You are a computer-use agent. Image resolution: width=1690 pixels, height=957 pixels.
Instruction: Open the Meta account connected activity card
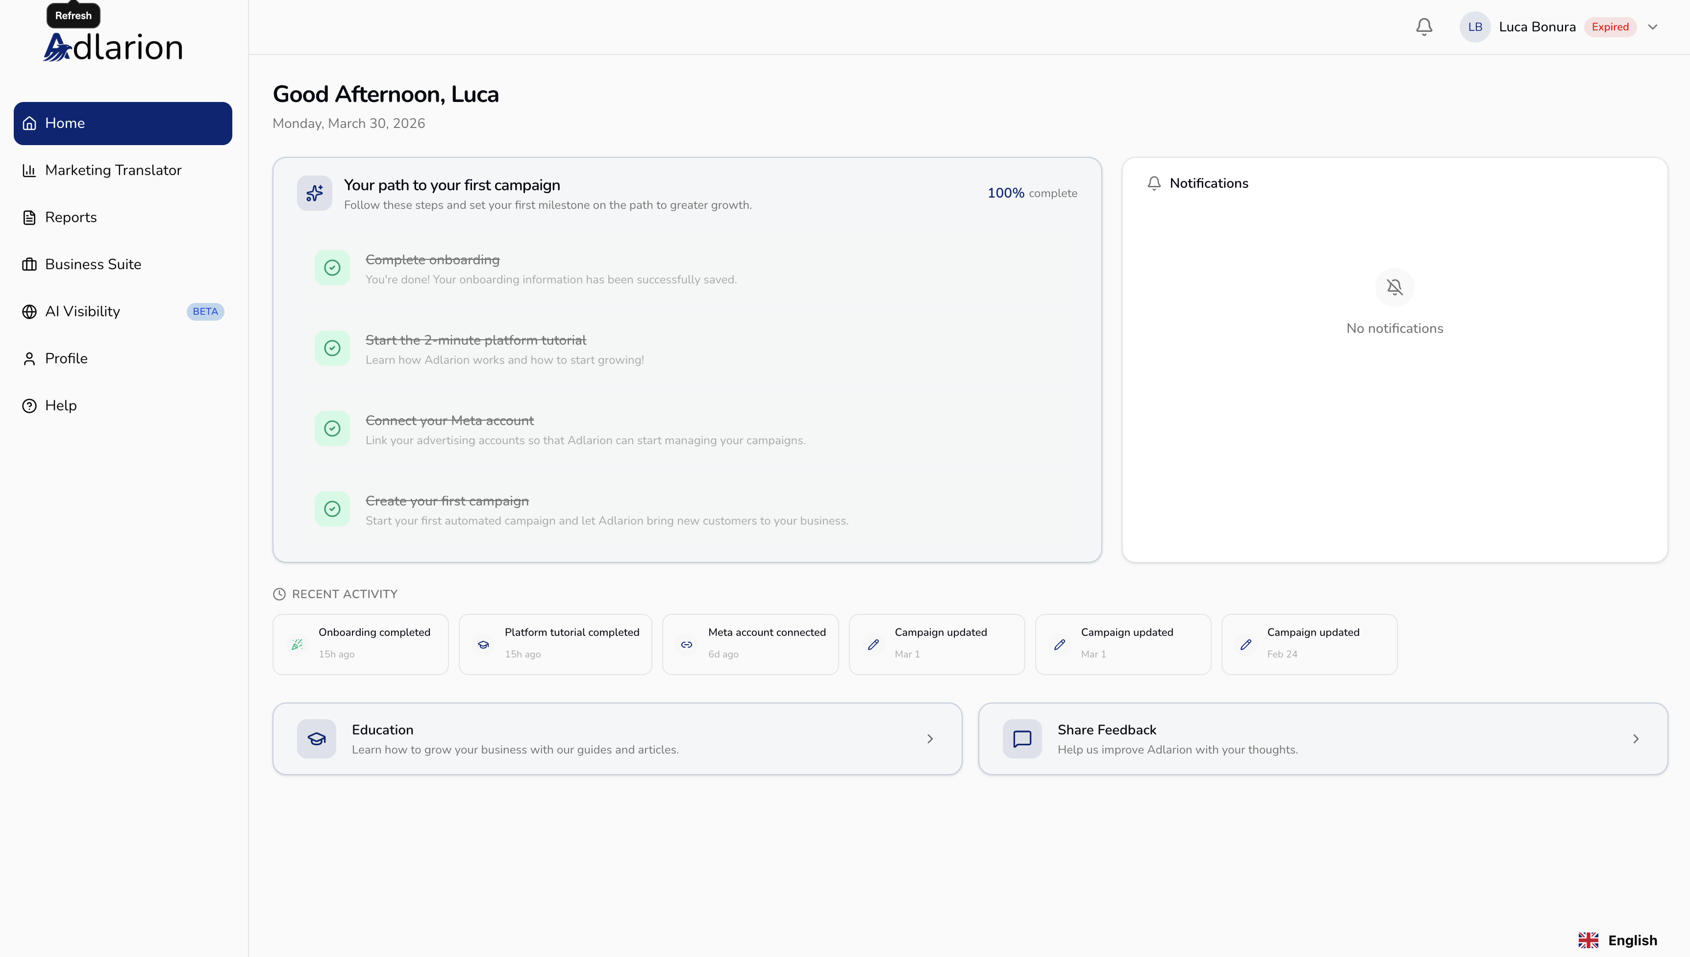point(750,644)
